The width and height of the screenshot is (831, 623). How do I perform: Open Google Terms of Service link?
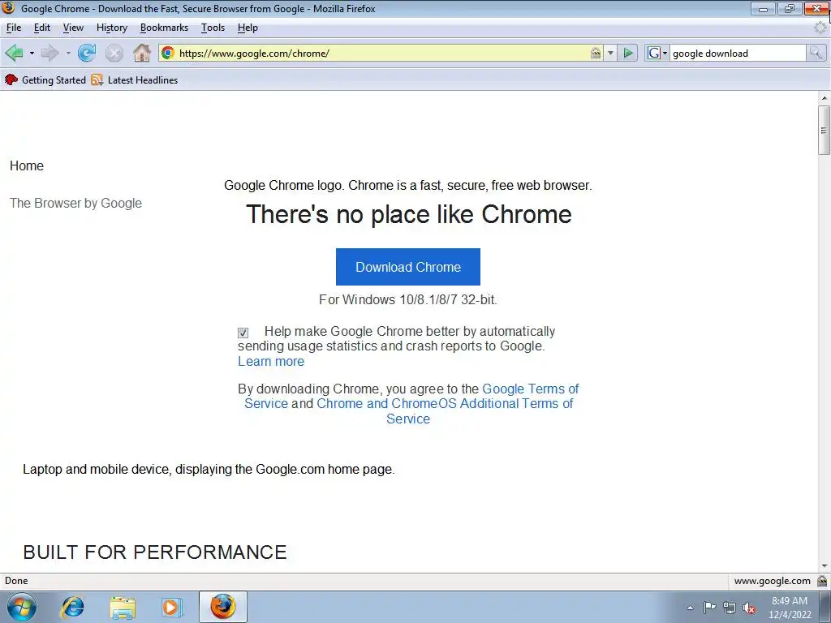click(x=411, y=396)
